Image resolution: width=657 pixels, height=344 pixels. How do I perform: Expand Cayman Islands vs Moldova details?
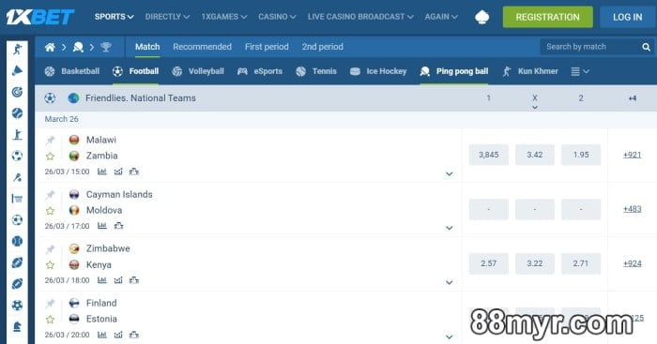(450, 228)
